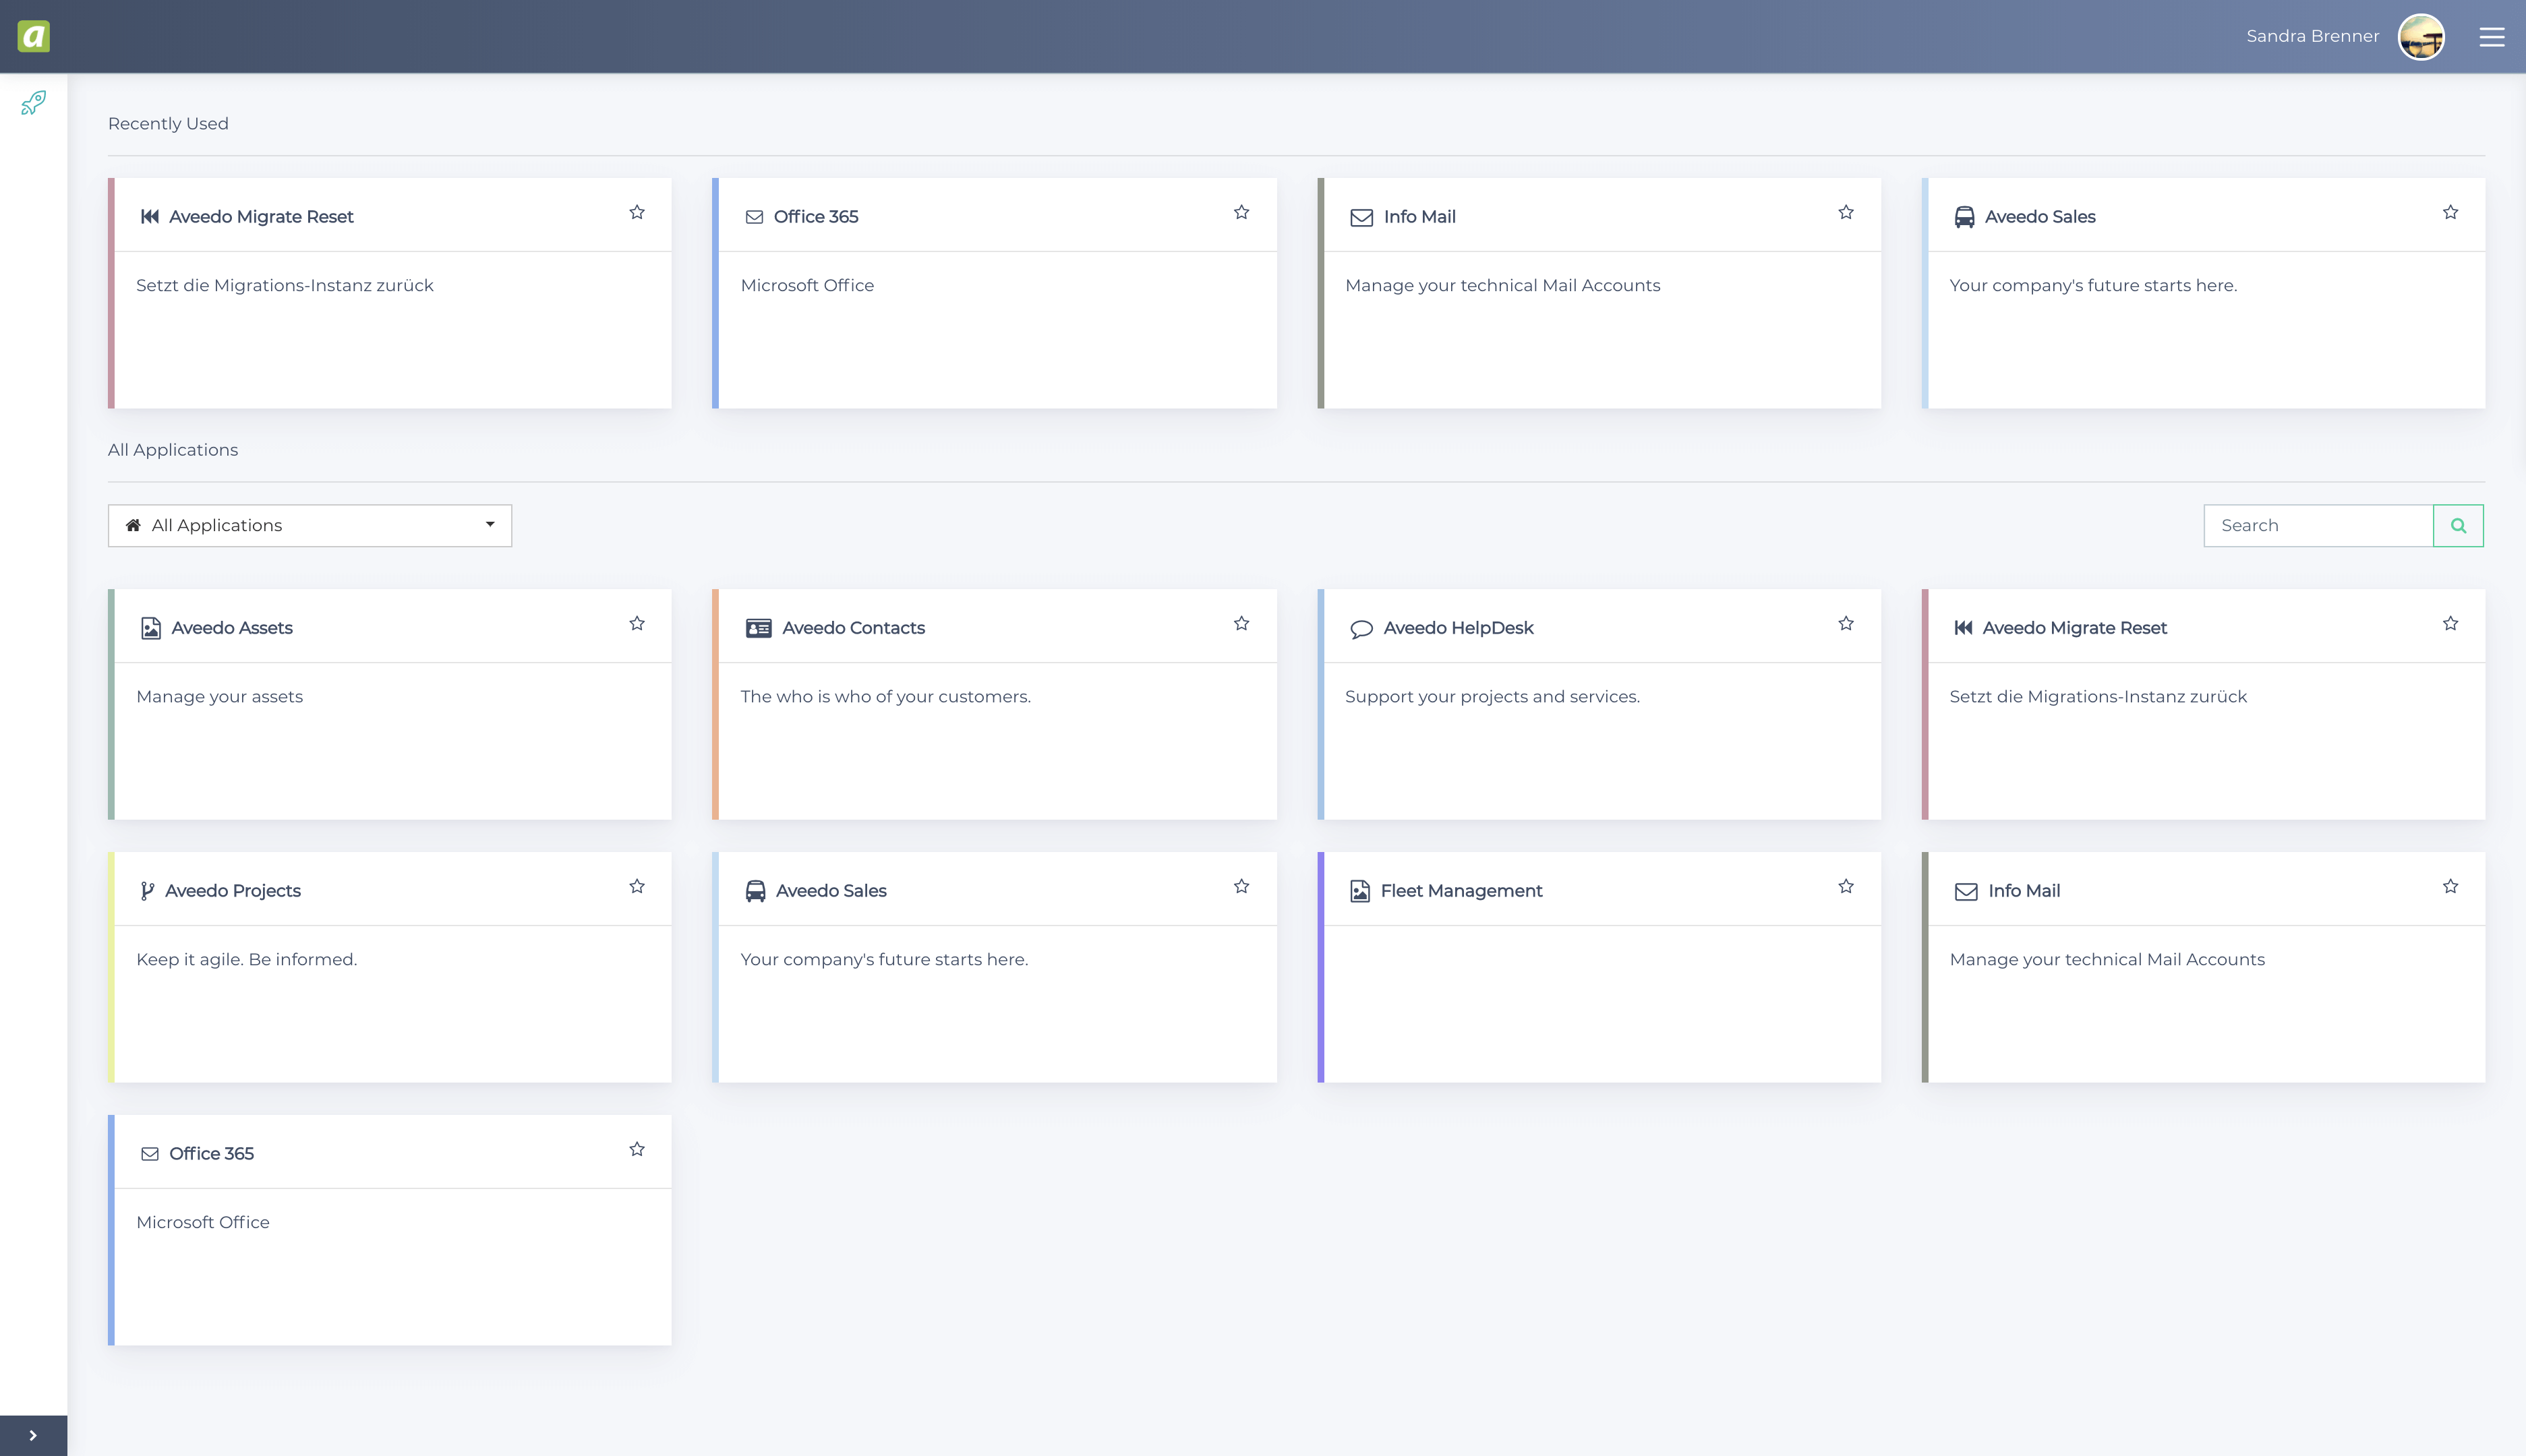This screenshot has height=1456, width=2526.
Task: Click the image file icon on Aveedo Assets
Action: tap(151, 628)
